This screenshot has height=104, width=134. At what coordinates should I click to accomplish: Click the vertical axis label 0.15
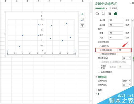click(42, 35)
